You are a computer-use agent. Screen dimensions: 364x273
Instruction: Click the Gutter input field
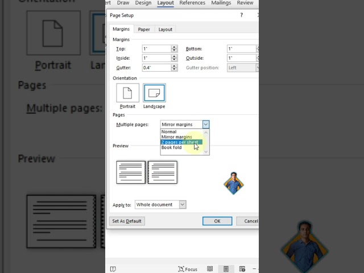pyautogui.click(x=156, y=68)
